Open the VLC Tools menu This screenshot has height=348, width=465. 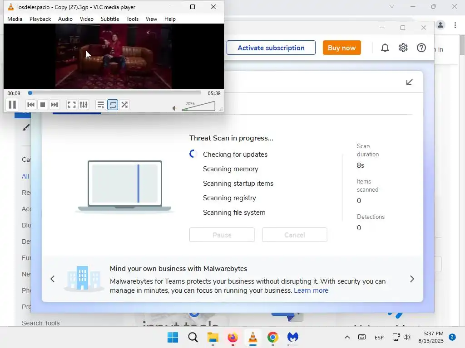coord(132,19)
